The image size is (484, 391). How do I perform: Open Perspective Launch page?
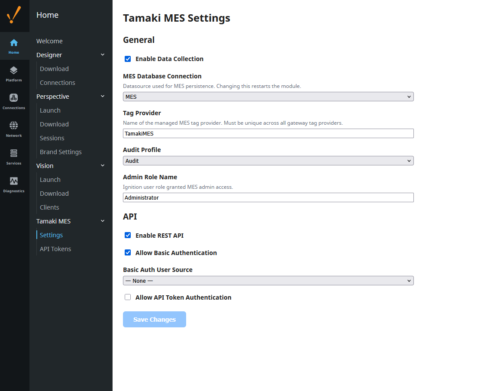coord(50,110)
